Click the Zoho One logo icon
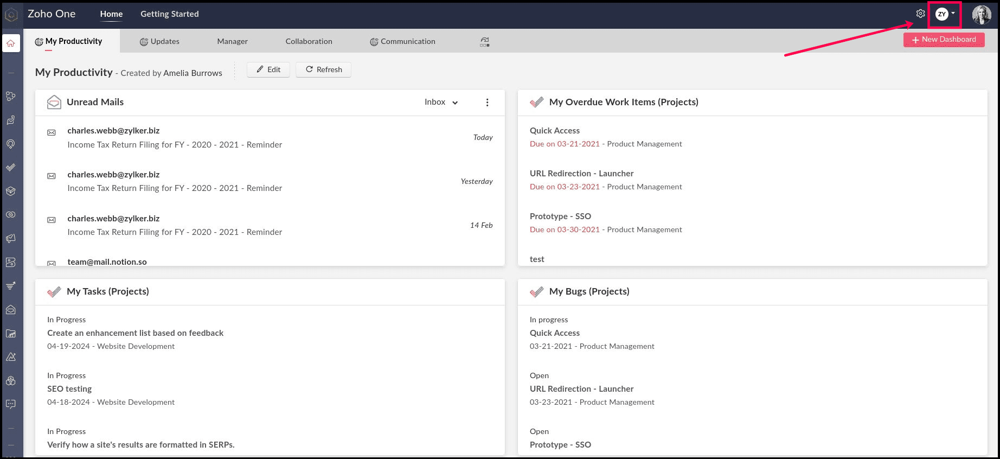This screenshot has height=459, width=1000. (11, 14)
